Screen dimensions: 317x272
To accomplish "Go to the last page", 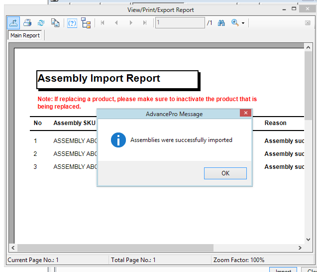I will point(145,23).
